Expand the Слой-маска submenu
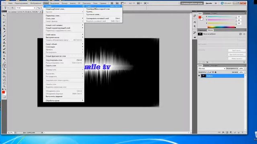 point(64,35)
